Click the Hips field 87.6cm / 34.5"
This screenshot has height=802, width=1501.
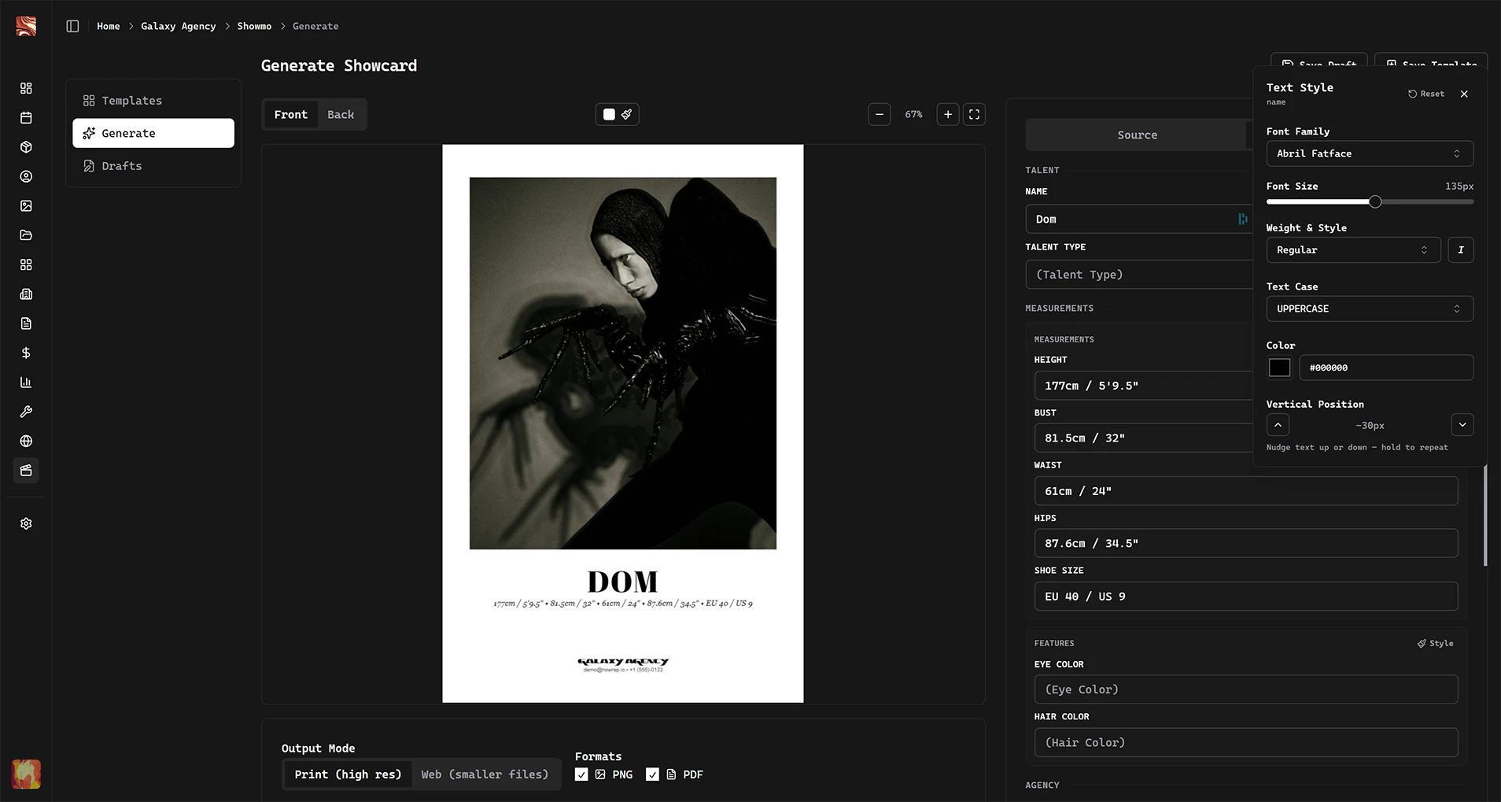(x=1246, y=544)
